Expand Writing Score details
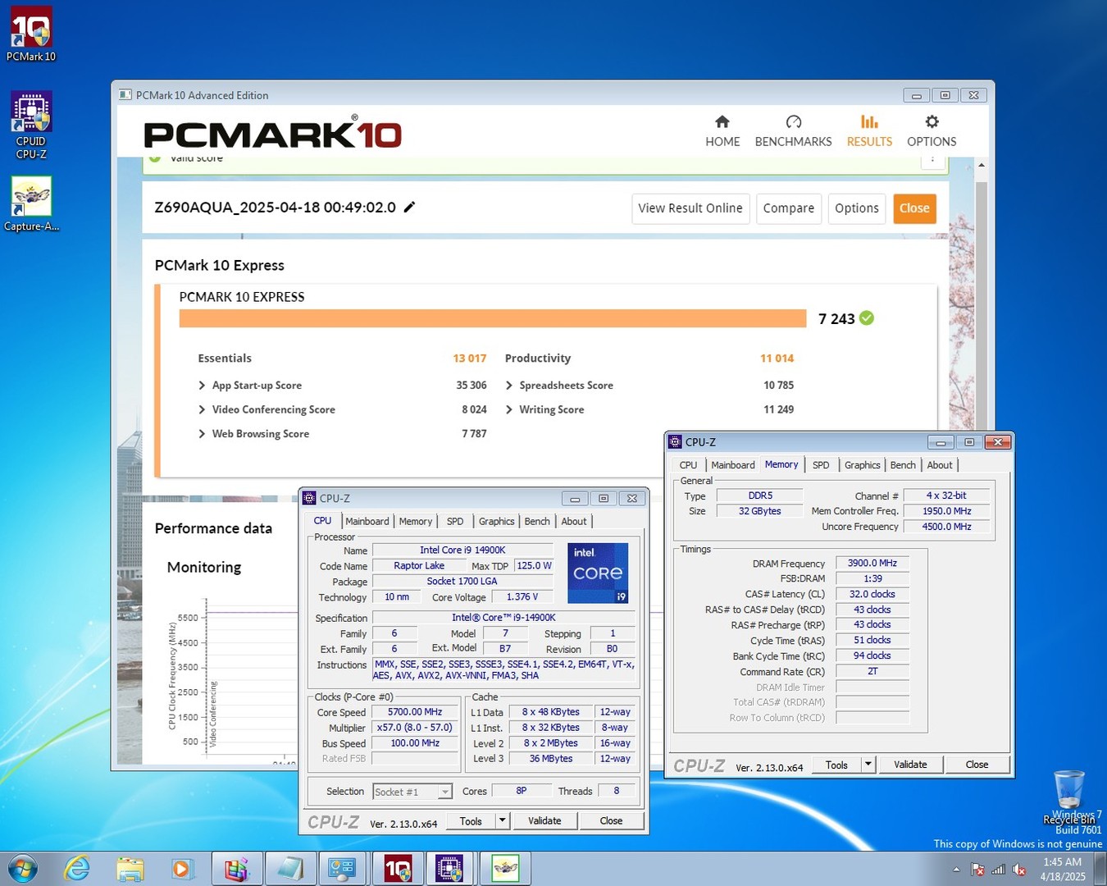This screenshot has height=886, width=1107. (509, 409)
